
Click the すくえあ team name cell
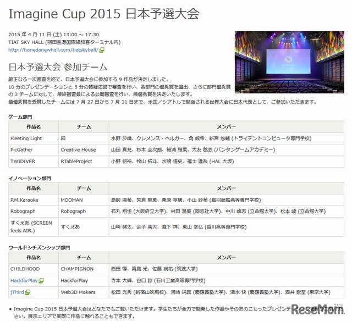84,227
